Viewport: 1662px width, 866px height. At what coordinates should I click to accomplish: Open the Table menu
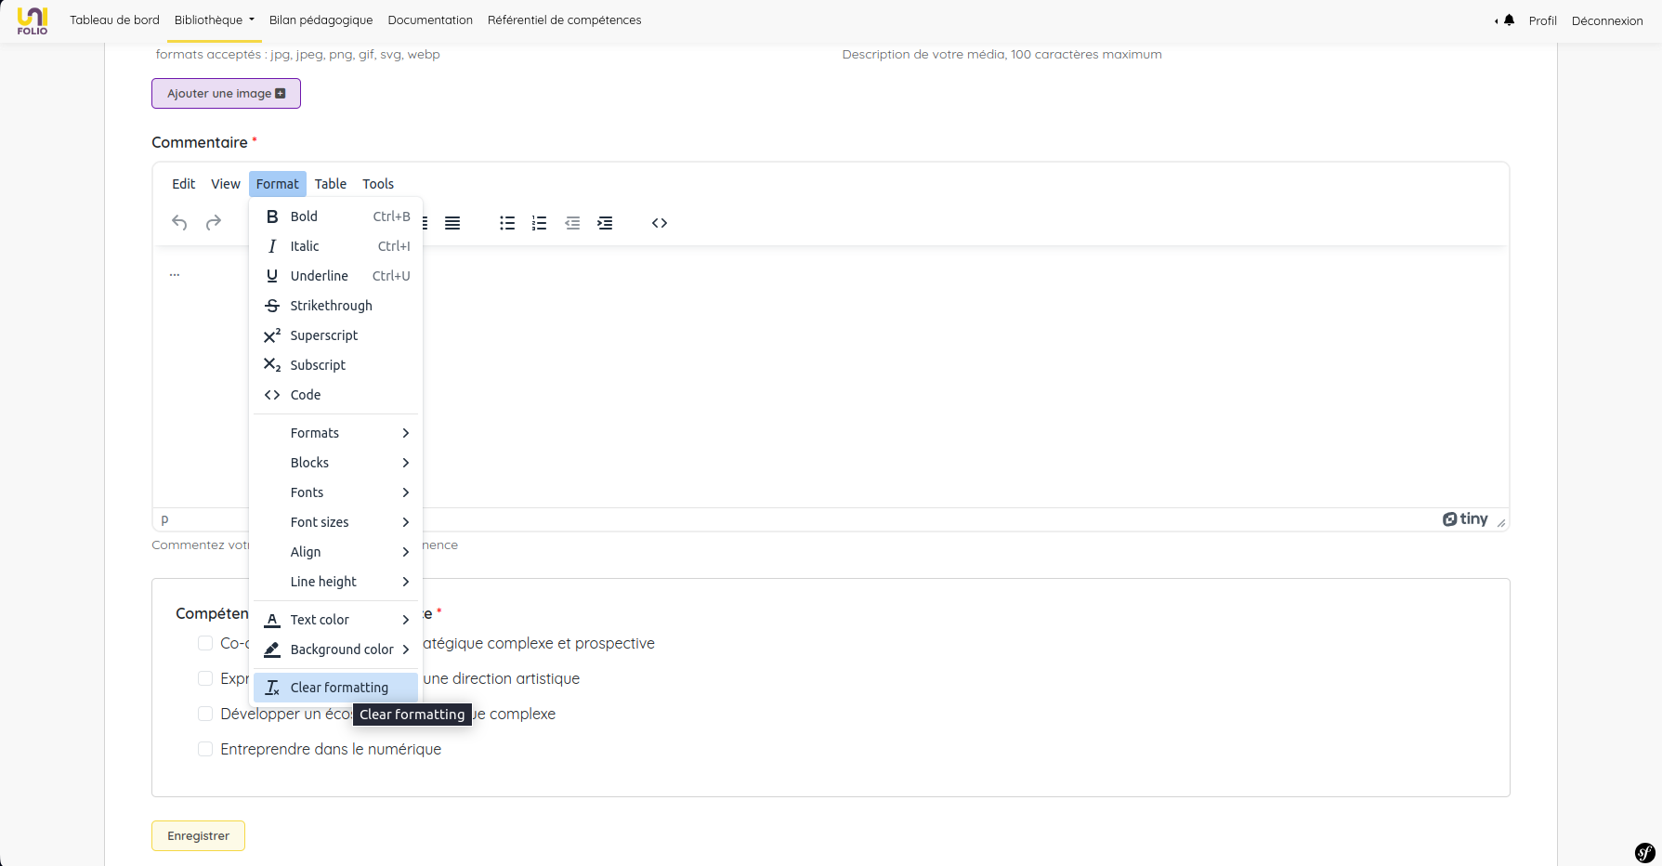[330, 184]
